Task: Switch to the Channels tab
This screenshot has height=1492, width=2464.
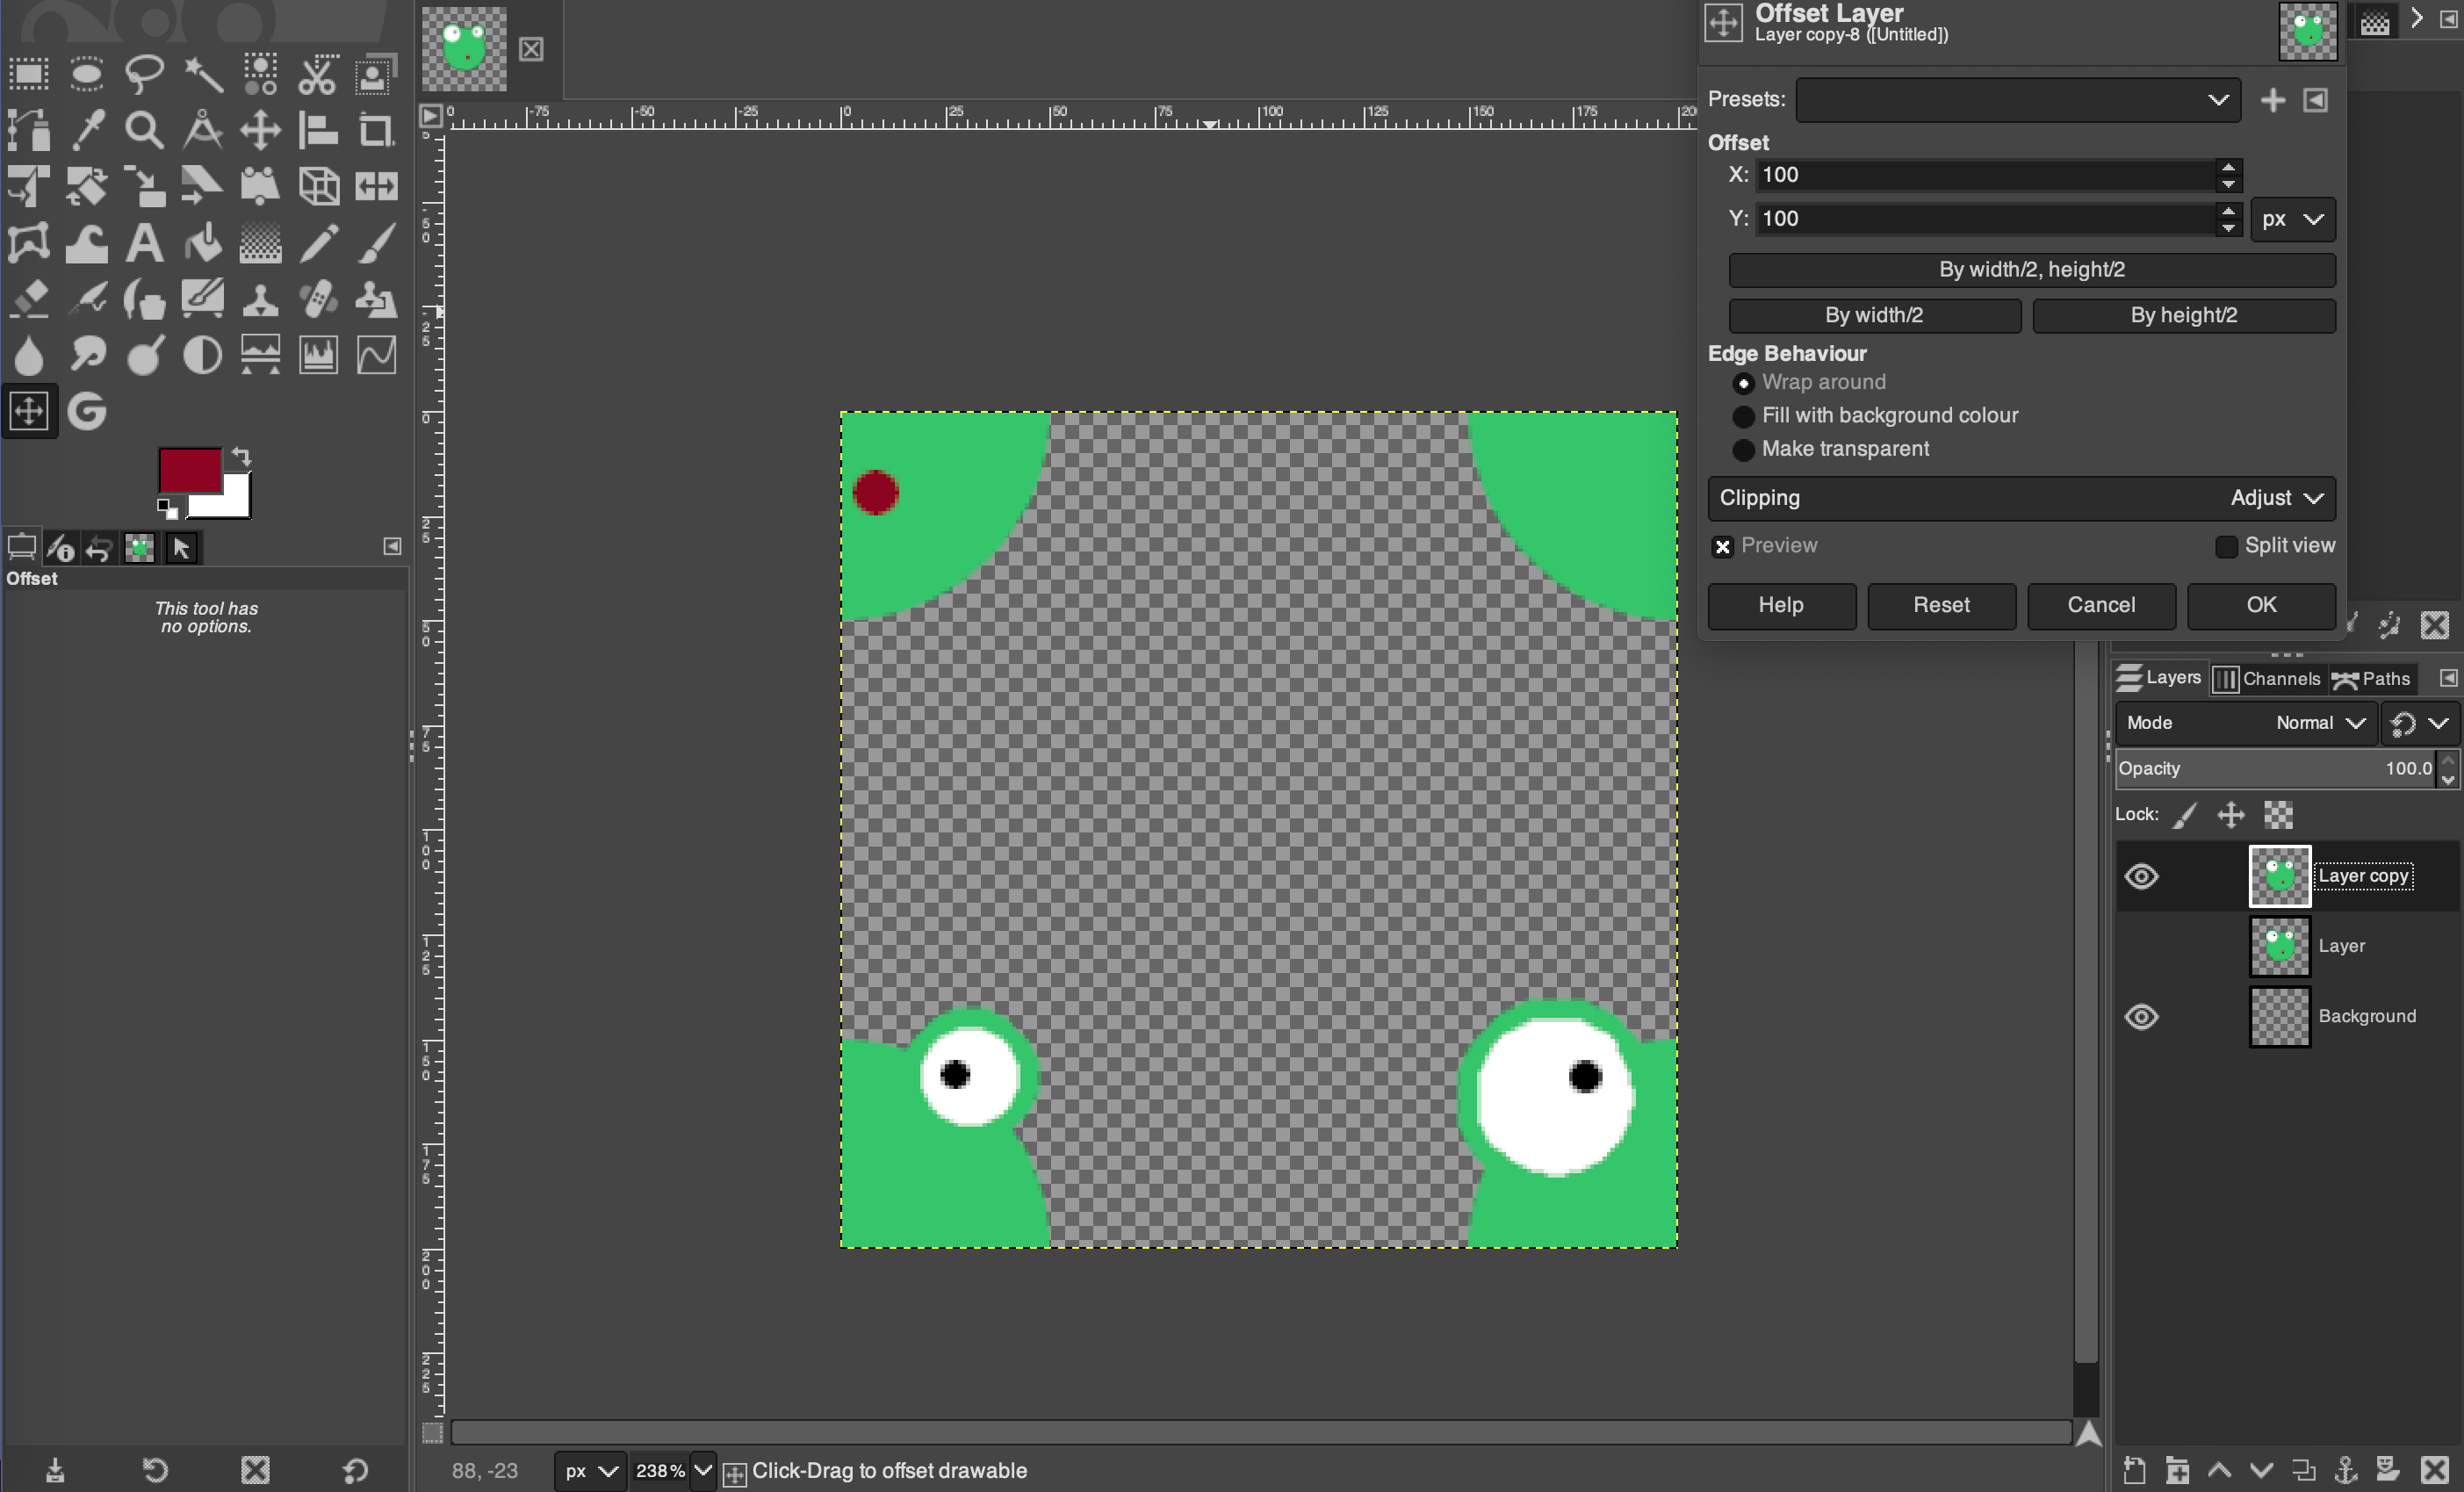Action: point(2268,679)
